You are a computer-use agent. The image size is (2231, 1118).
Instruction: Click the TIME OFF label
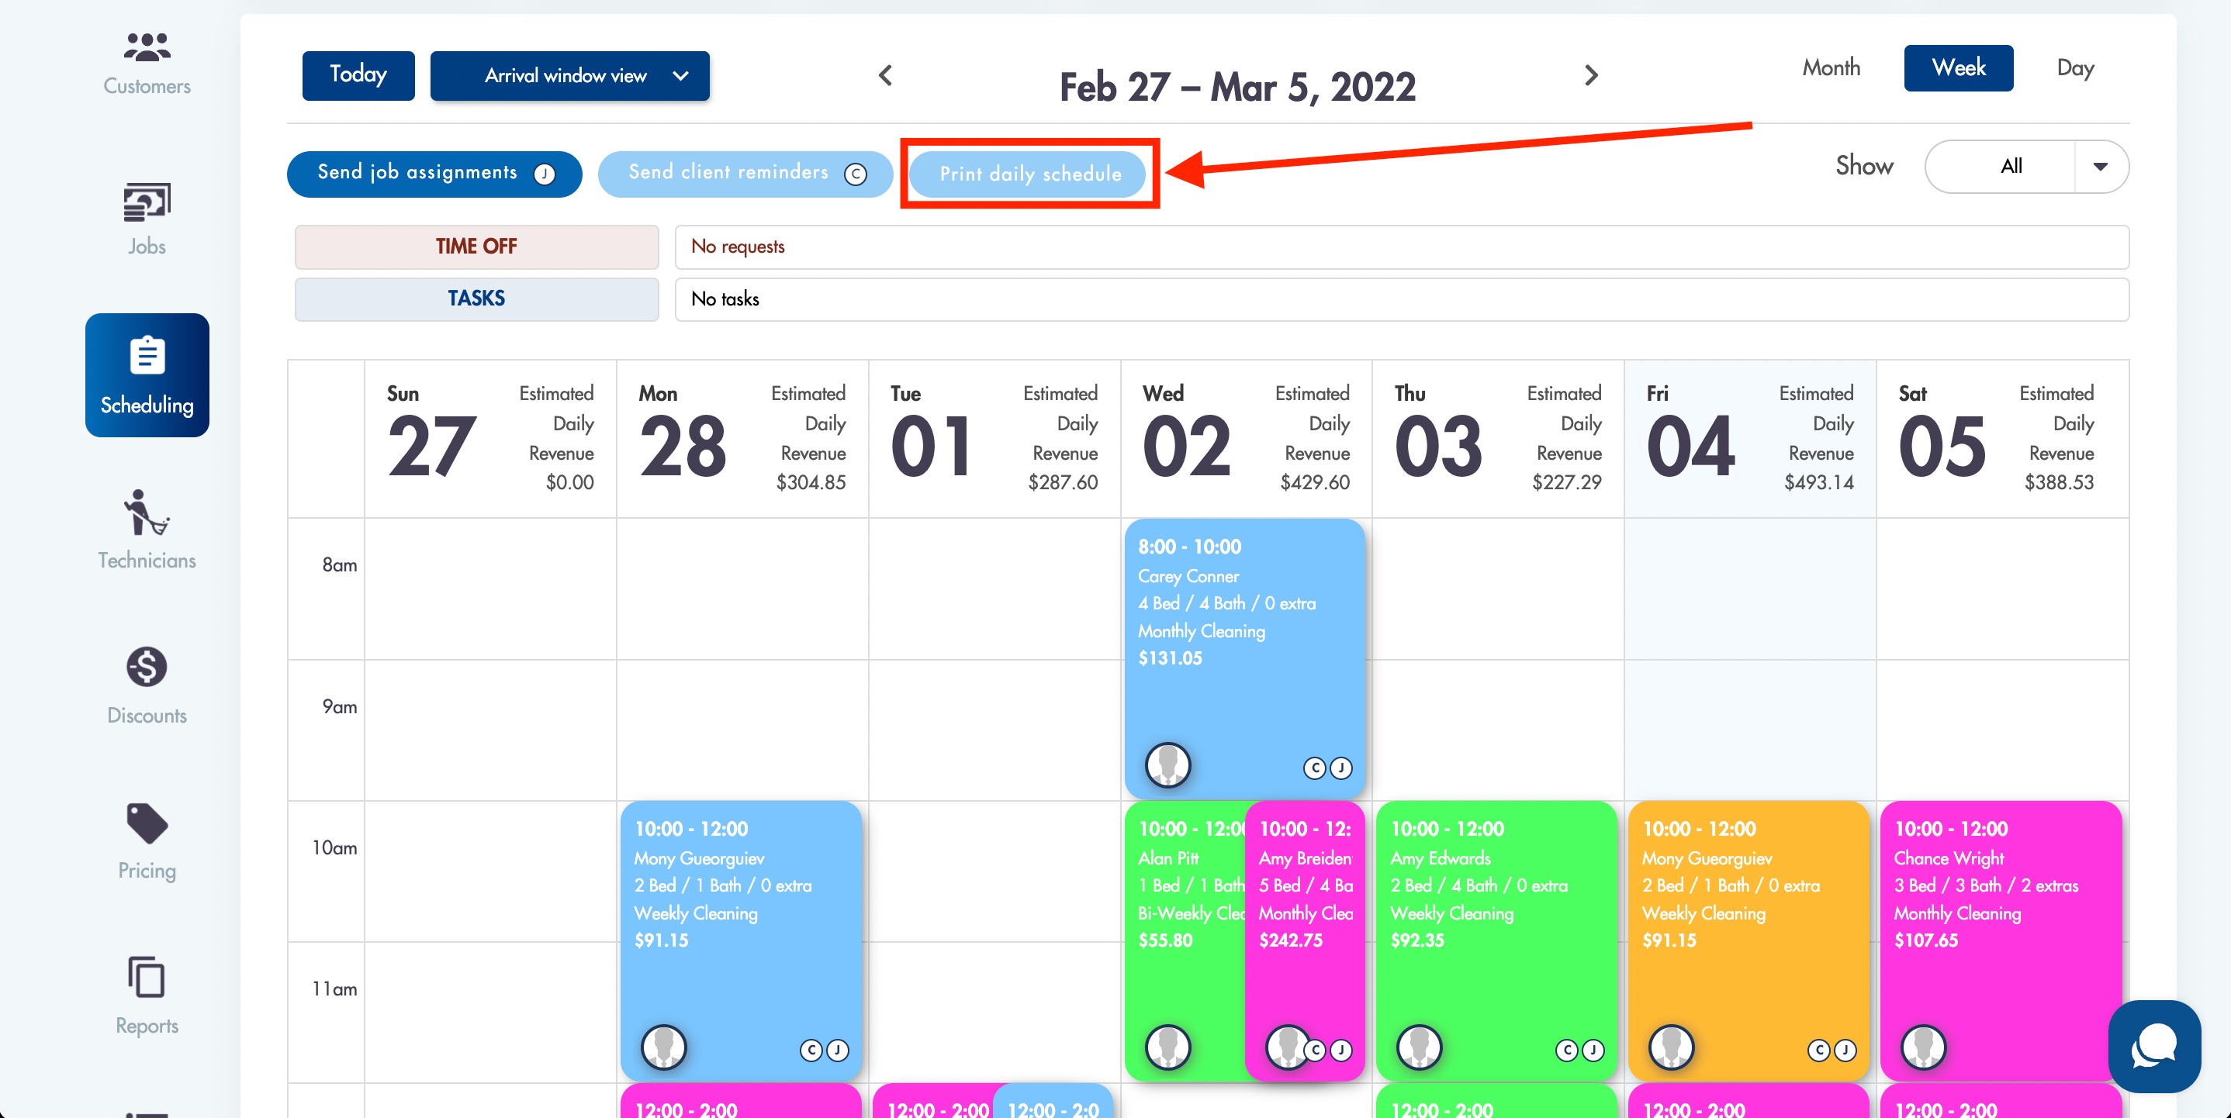476,247
